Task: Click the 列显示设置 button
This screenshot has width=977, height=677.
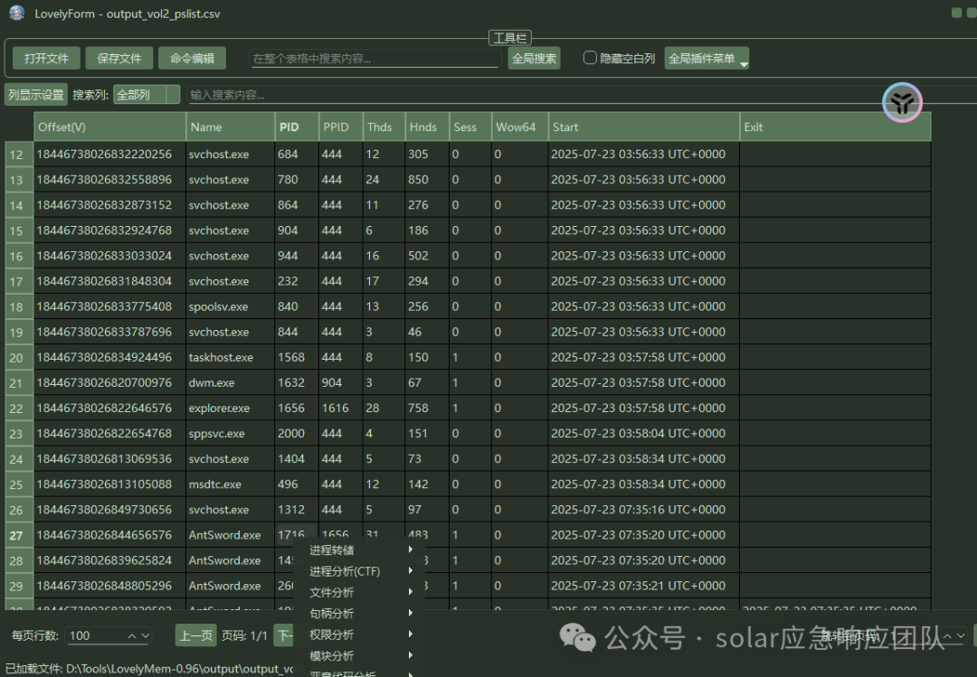Action: (36, 95)
